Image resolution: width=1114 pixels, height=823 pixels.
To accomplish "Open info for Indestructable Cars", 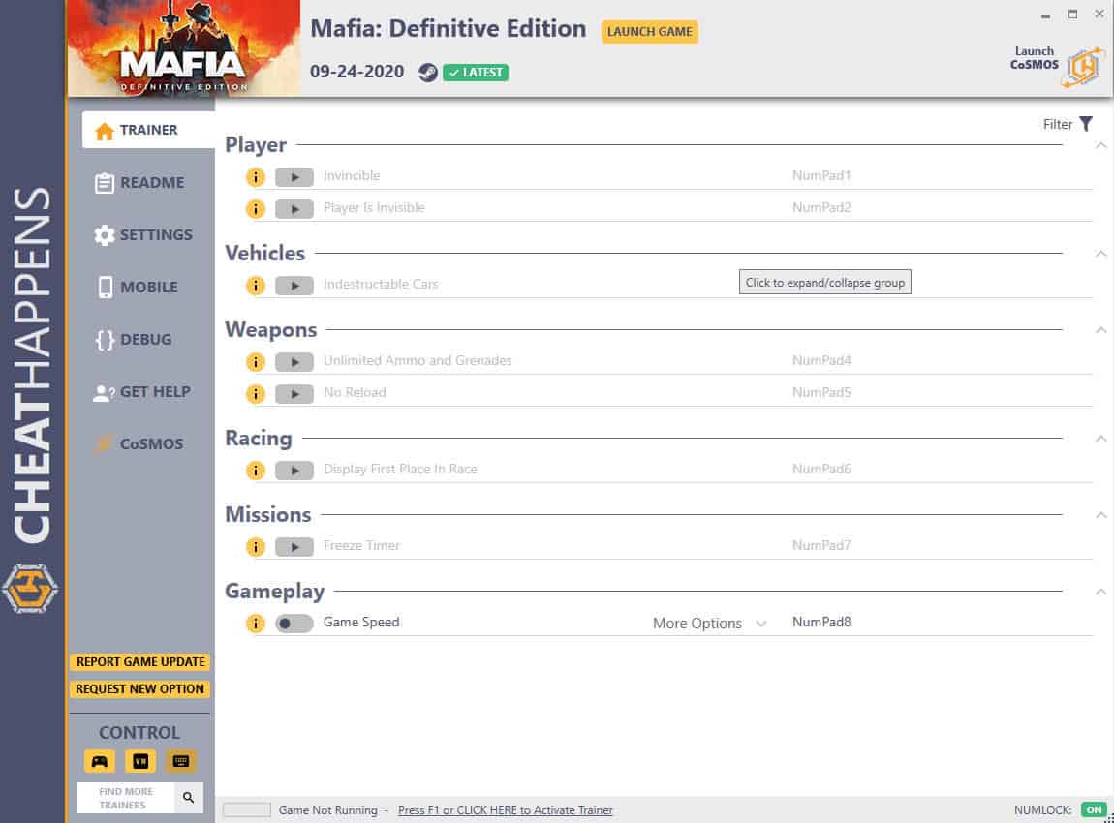I will pos(255,286).
